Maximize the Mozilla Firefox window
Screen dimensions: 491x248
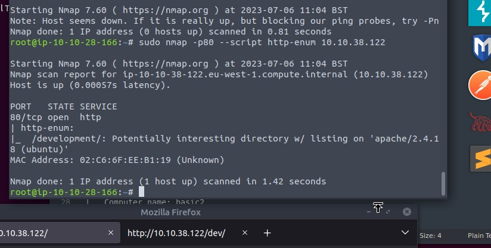(x=389, y=212)
